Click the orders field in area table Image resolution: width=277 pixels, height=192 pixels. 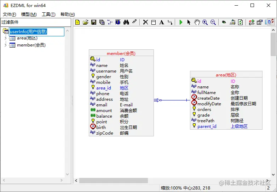(226, 110)
